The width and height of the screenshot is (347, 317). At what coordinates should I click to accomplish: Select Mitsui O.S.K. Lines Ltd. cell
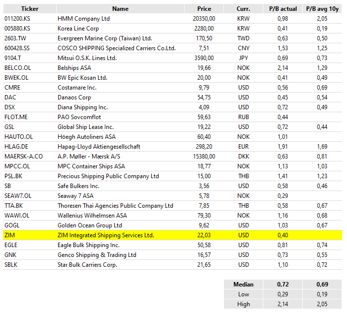coord(120,58)
